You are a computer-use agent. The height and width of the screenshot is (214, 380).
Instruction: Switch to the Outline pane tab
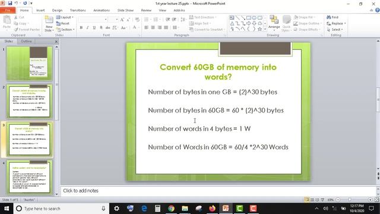[x=26, y=41]
